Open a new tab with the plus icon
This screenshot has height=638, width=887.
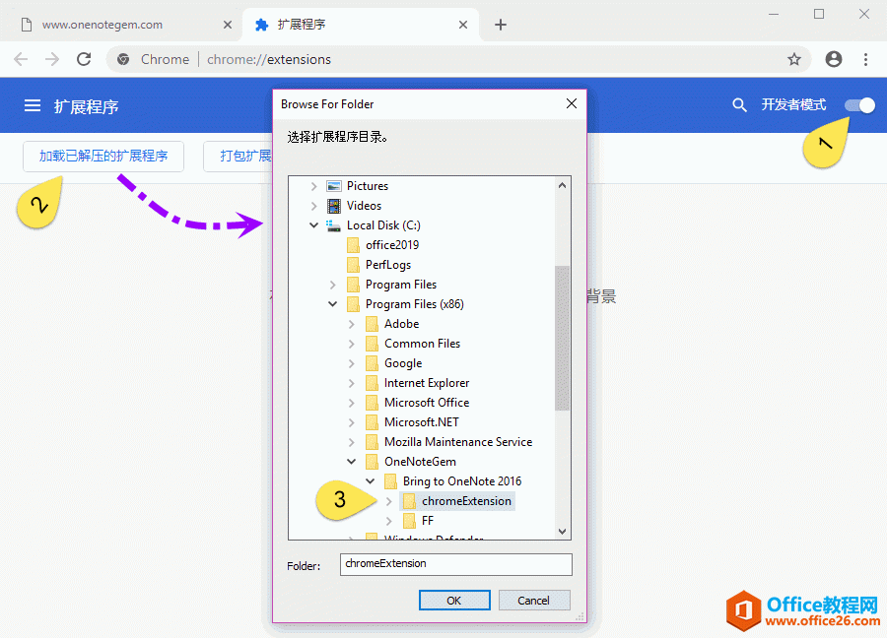tap(501, 25)
